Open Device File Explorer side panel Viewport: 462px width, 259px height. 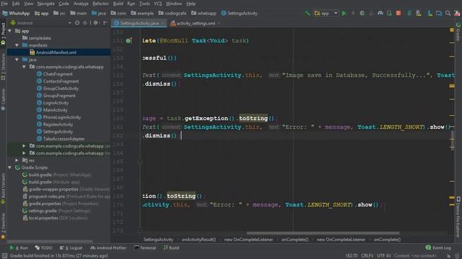pos(458,217)
